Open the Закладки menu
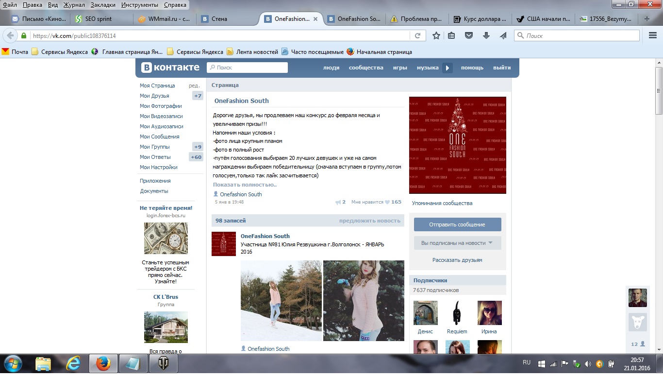Screen dimensions: 663x378 pyautogui.click(x=103, y=5)
